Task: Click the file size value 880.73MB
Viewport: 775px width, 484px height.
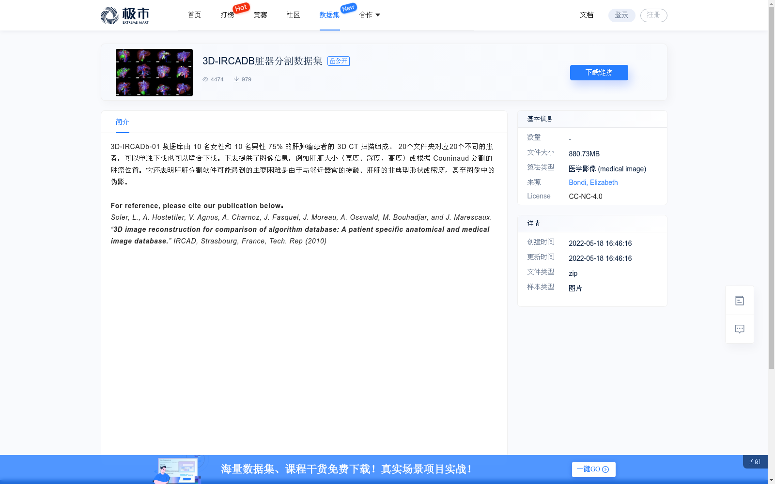Action: [584, 154]
